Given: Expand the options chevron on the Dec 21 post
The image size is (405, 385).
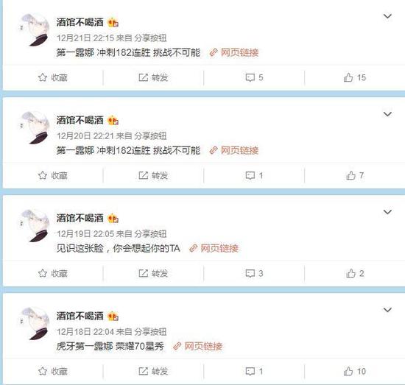Looking at the screenshot, I should coord(387,16).
